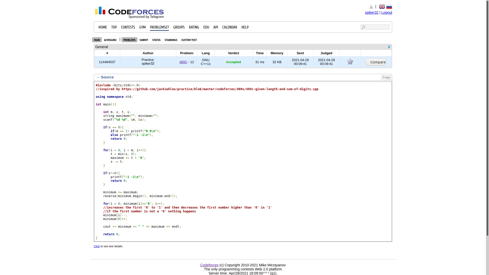Go to the CONTESTS menu
Screen dimensions: 489x275
click(128, 27)
